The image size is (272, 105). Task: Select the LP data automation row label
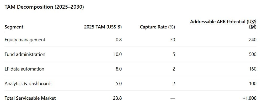point(24,69)
